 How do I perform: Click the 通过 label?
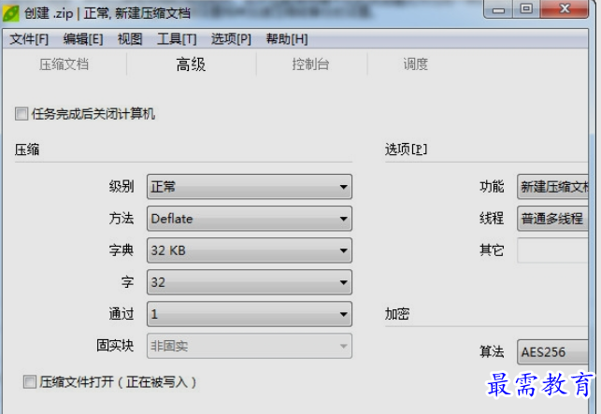(x=122, y=314)
